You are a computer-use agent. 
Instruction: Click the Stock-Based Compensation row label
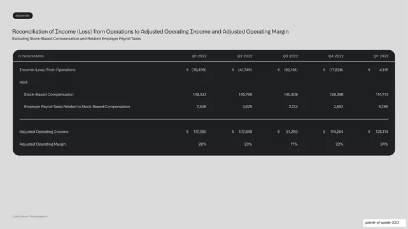tap(48, 95)
